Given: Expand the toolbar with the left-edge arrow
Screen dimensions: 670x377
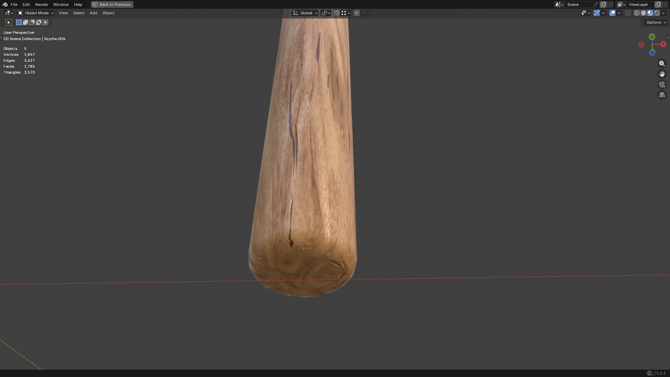Looking at the screenshot, I should click(1, 38).
